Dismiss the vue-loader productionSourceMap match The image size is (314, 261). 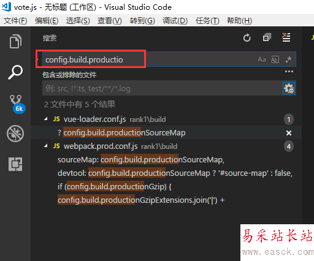click(289, 133)
